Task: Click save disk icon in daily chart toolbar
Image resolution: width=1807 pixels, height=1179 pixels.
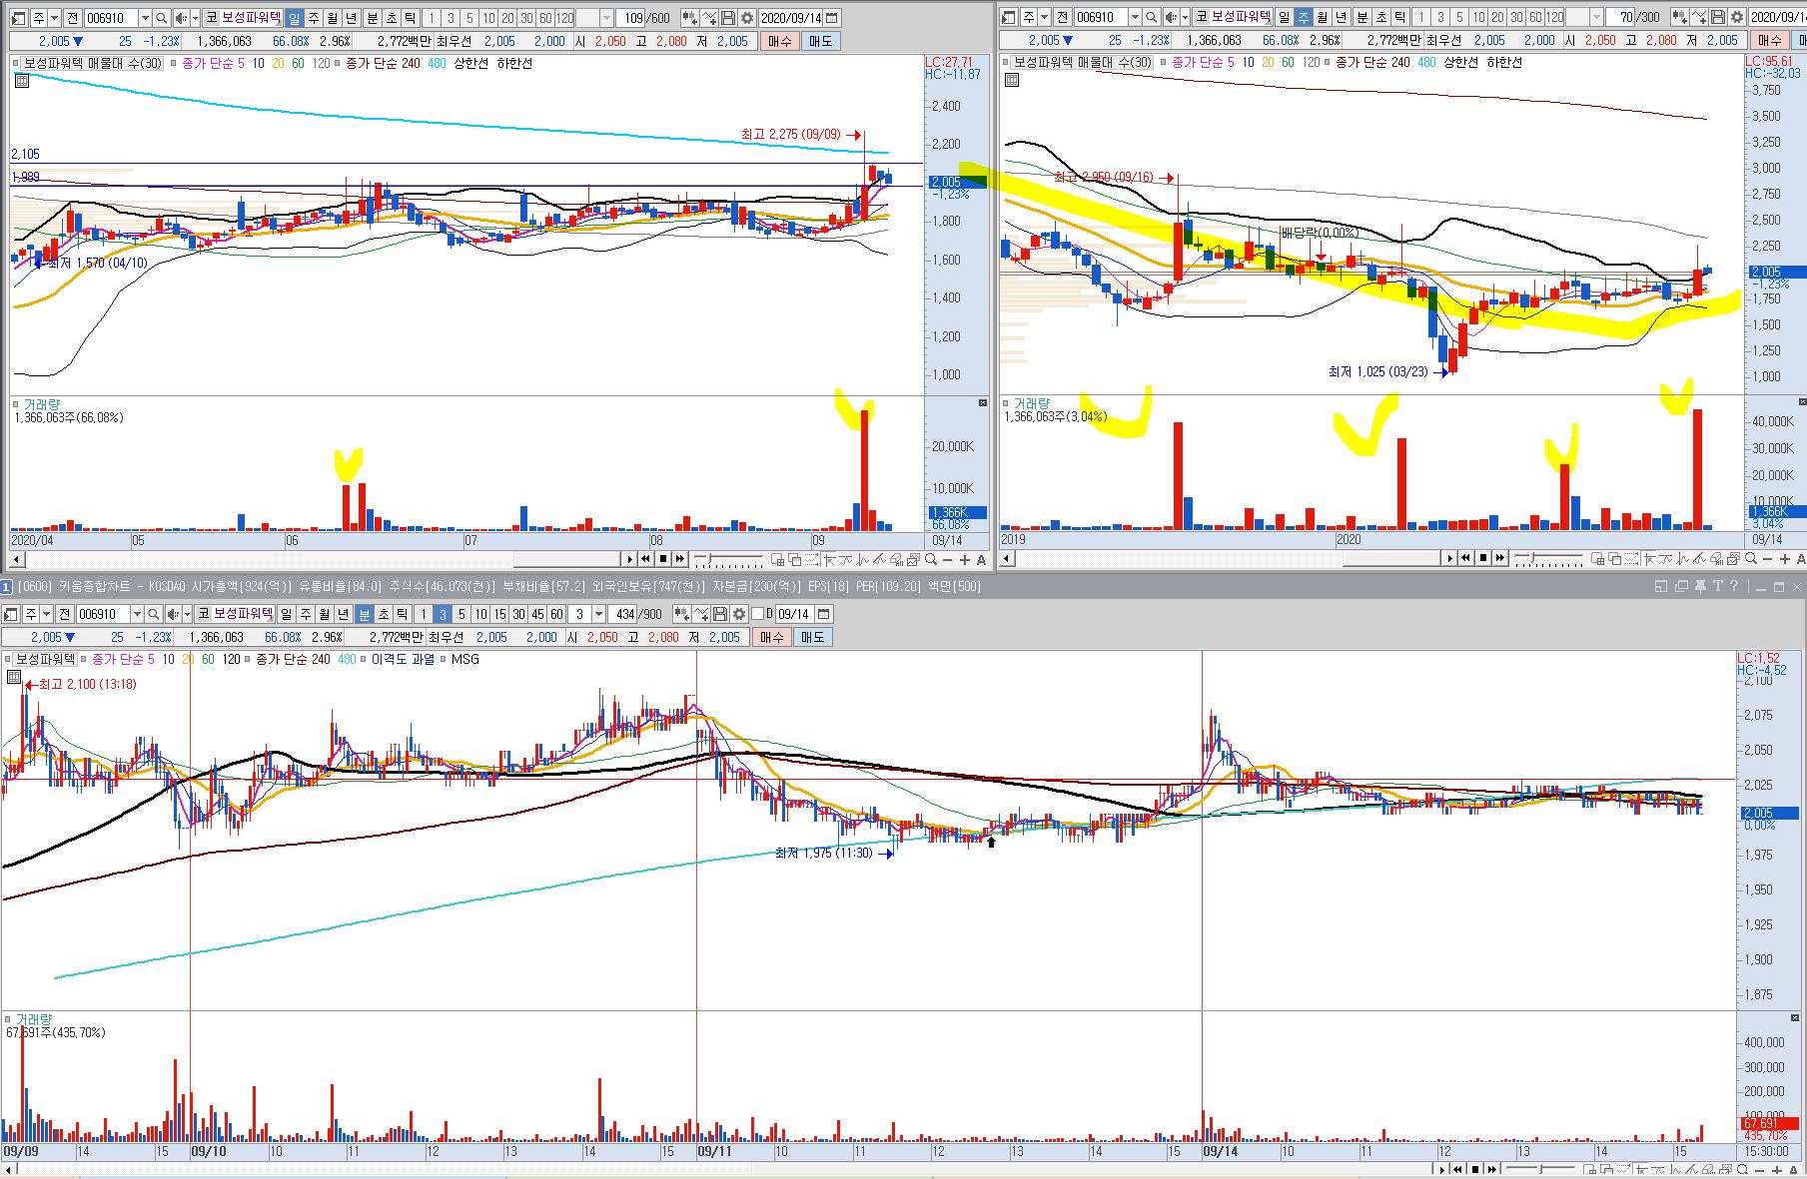Action: [728, 18]
